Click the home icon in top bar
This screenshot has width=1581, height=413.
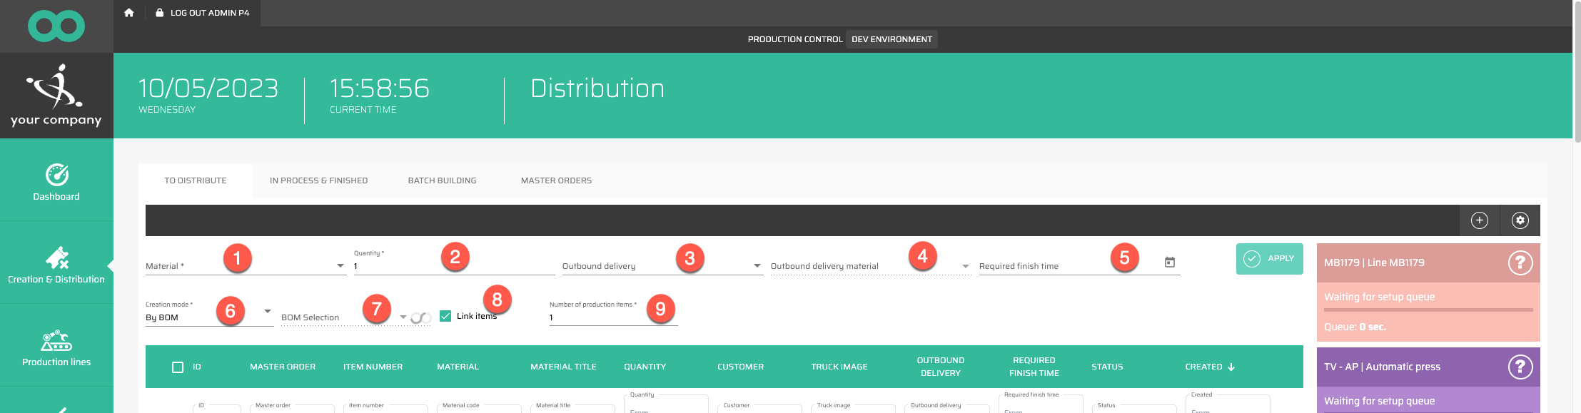pos(129,13)
